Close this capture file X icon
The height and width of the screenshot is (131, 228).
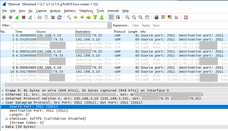(x=53, y=17)
